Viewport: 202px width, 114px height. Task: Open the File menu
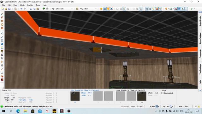(3, 5)
